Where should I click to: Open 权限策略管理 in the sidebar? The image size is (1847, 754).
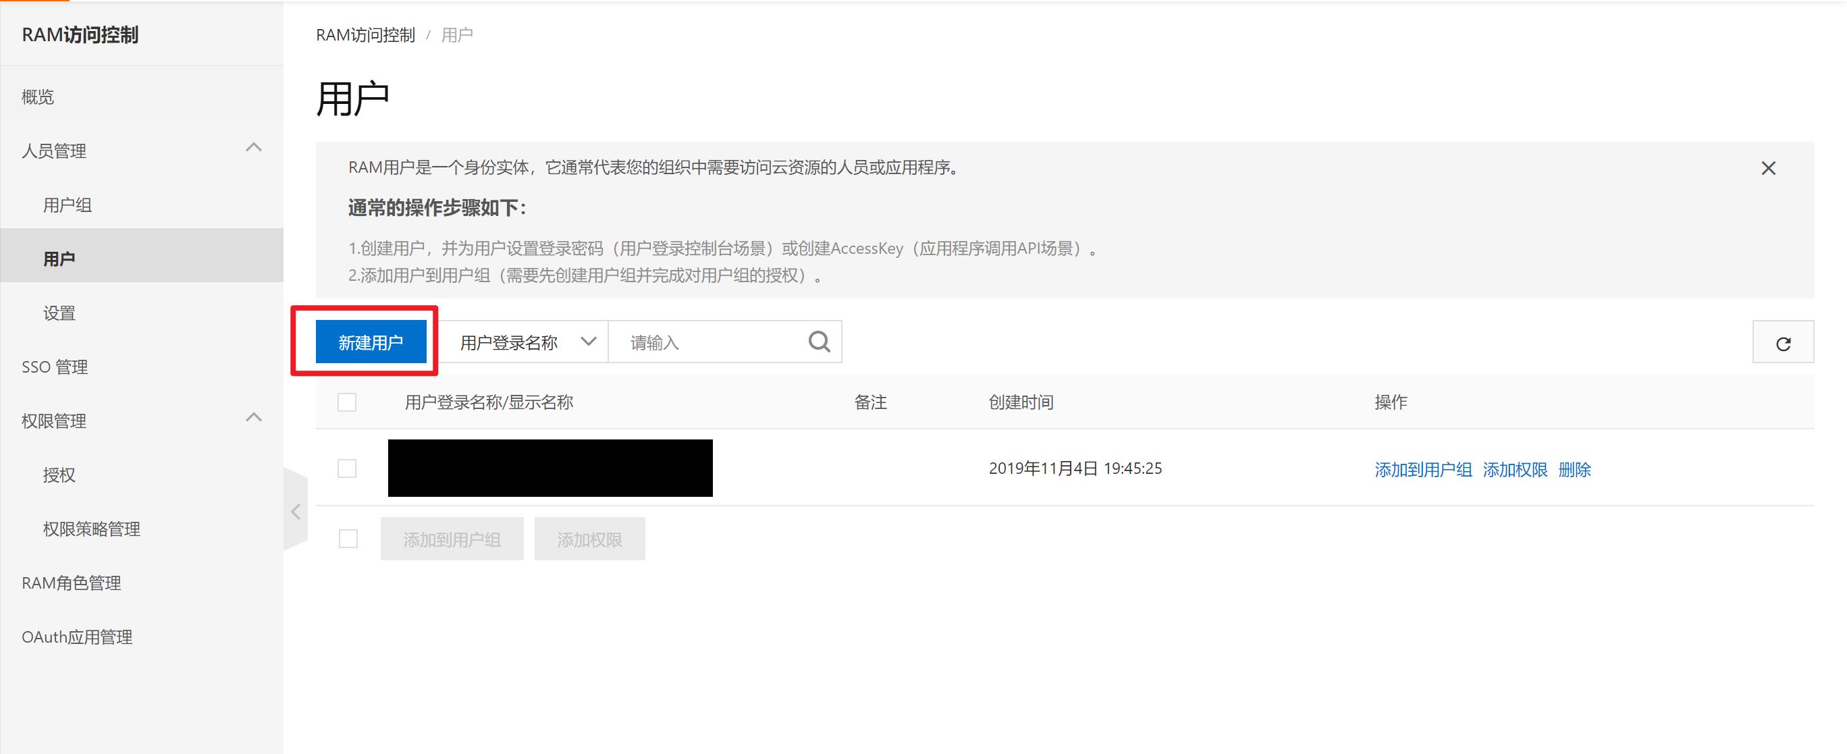91,529
